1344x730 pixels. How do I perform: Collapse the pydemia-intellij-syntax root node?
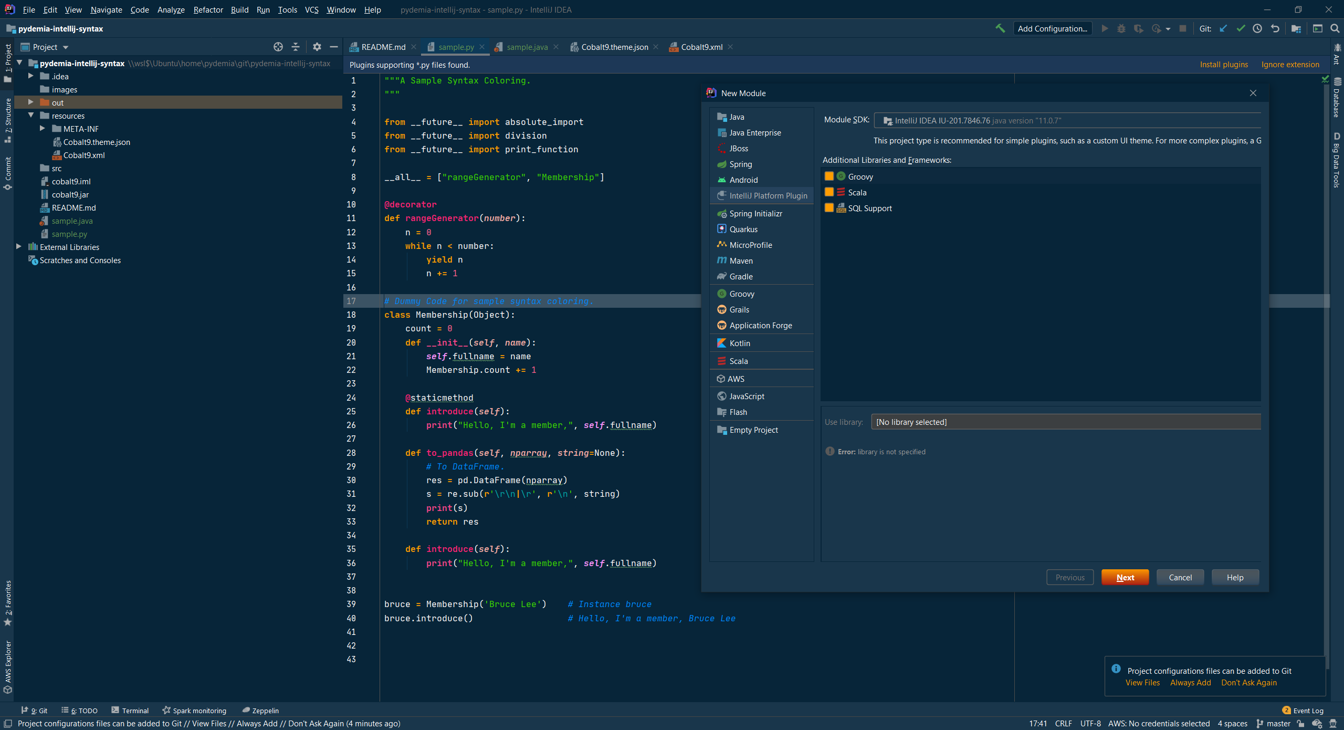click(19, 63)
